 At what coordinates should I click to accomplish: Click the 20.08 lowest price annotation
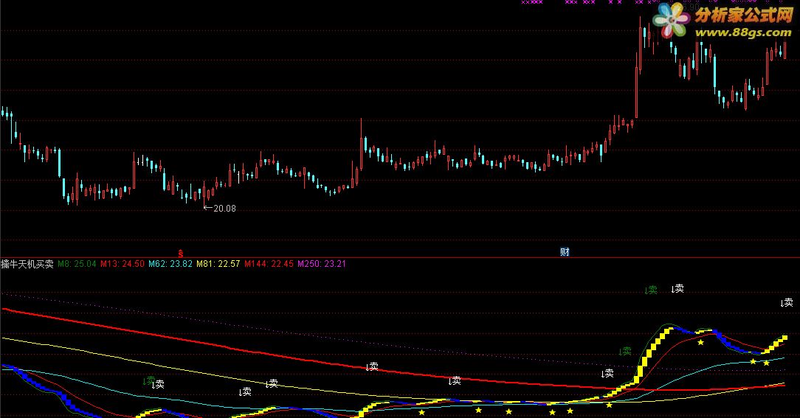pyautogui.click(x=220, y=208)
